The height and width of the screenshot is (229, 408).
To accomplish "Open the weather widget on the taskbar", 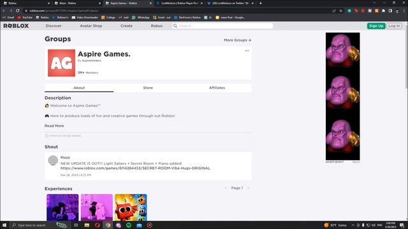I will tap(336, 225).
